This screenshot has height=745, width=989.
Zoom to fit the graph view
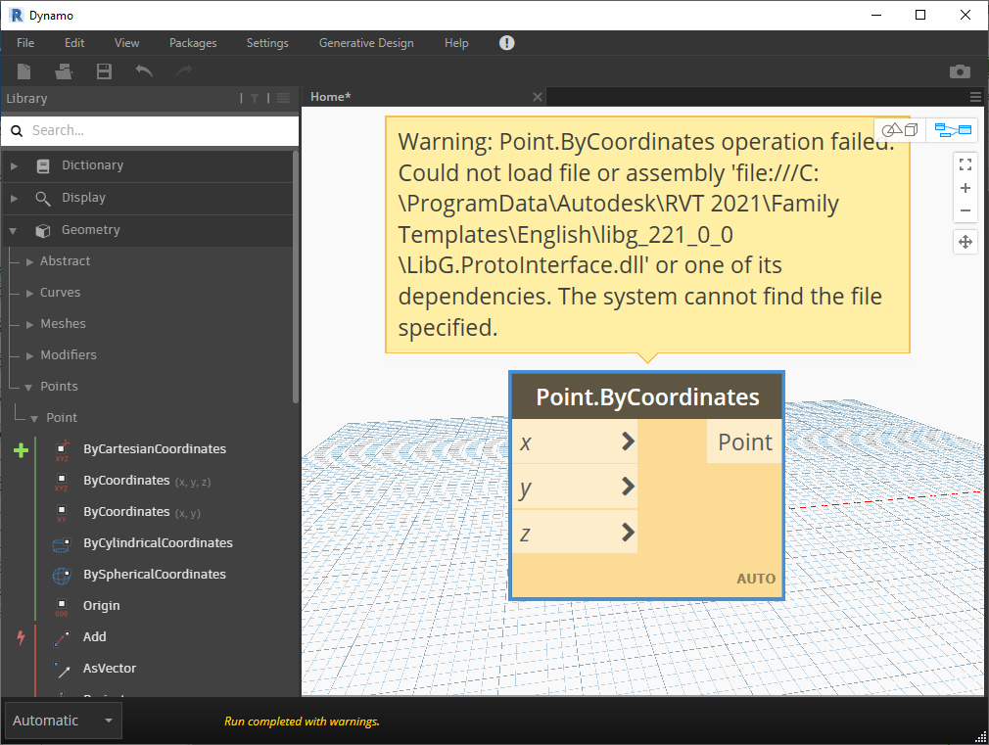tap(965, 163)
